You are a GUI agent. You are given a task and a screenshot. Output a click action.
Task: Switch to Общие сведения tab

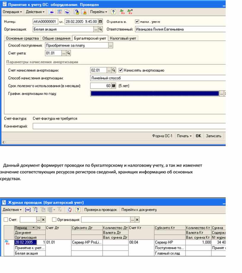pyautogui.click(x=56, y=38)
